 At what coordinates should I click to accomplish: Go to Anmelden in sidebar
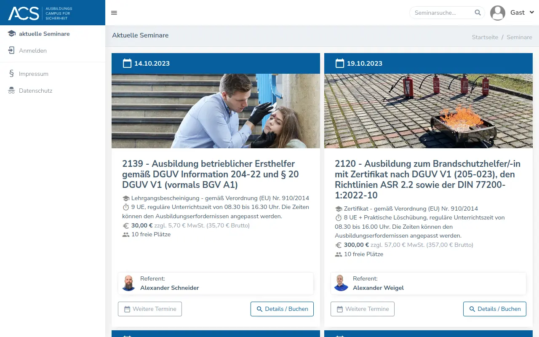(33, 51)
